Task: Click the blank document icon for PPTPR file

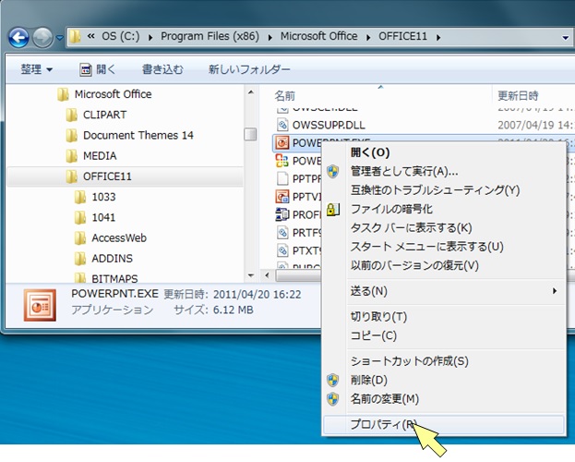Action: click(282, 178)
